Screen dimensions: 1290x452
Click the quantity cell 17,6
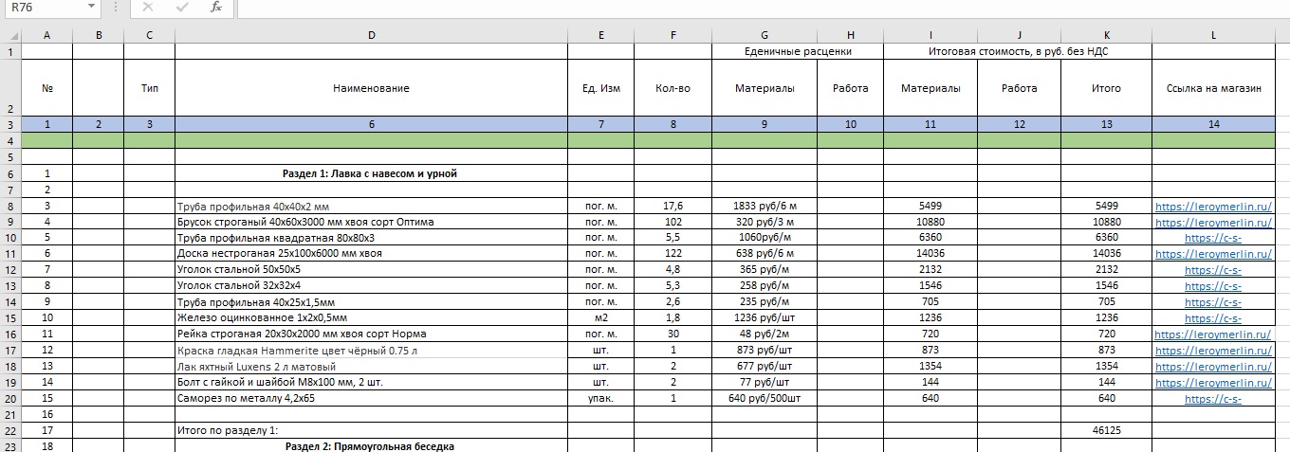(x=673, y=206)
